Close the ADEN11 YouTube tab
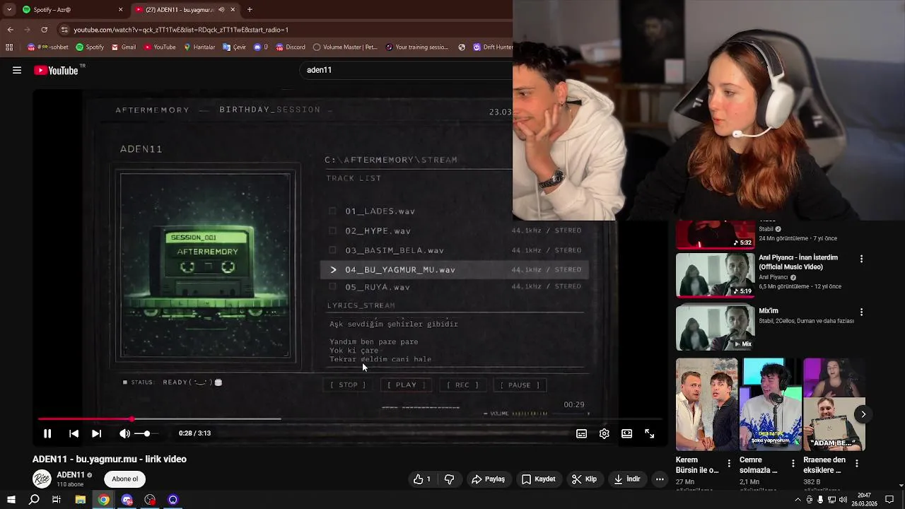 tap(233, 10)
